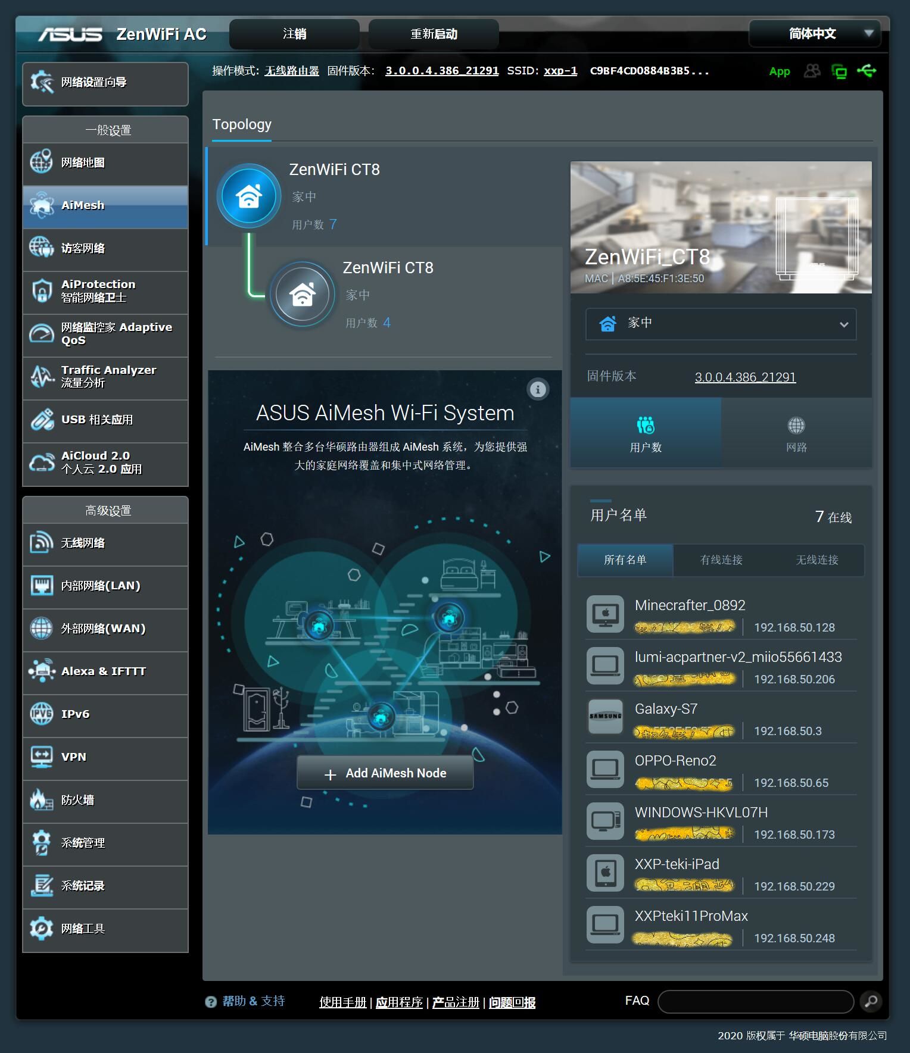Image resolution: width=910 pixels, height=1053 pixels.
Task: Select the 无线连接 wireless filter tab
Action: tap(817, 560)
